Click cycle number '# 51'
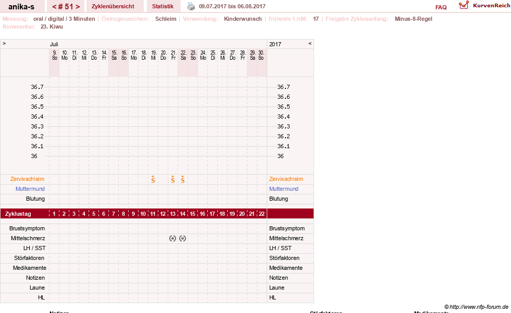The width and height of the screenshot is (511, 313). [x=66, y=7]
